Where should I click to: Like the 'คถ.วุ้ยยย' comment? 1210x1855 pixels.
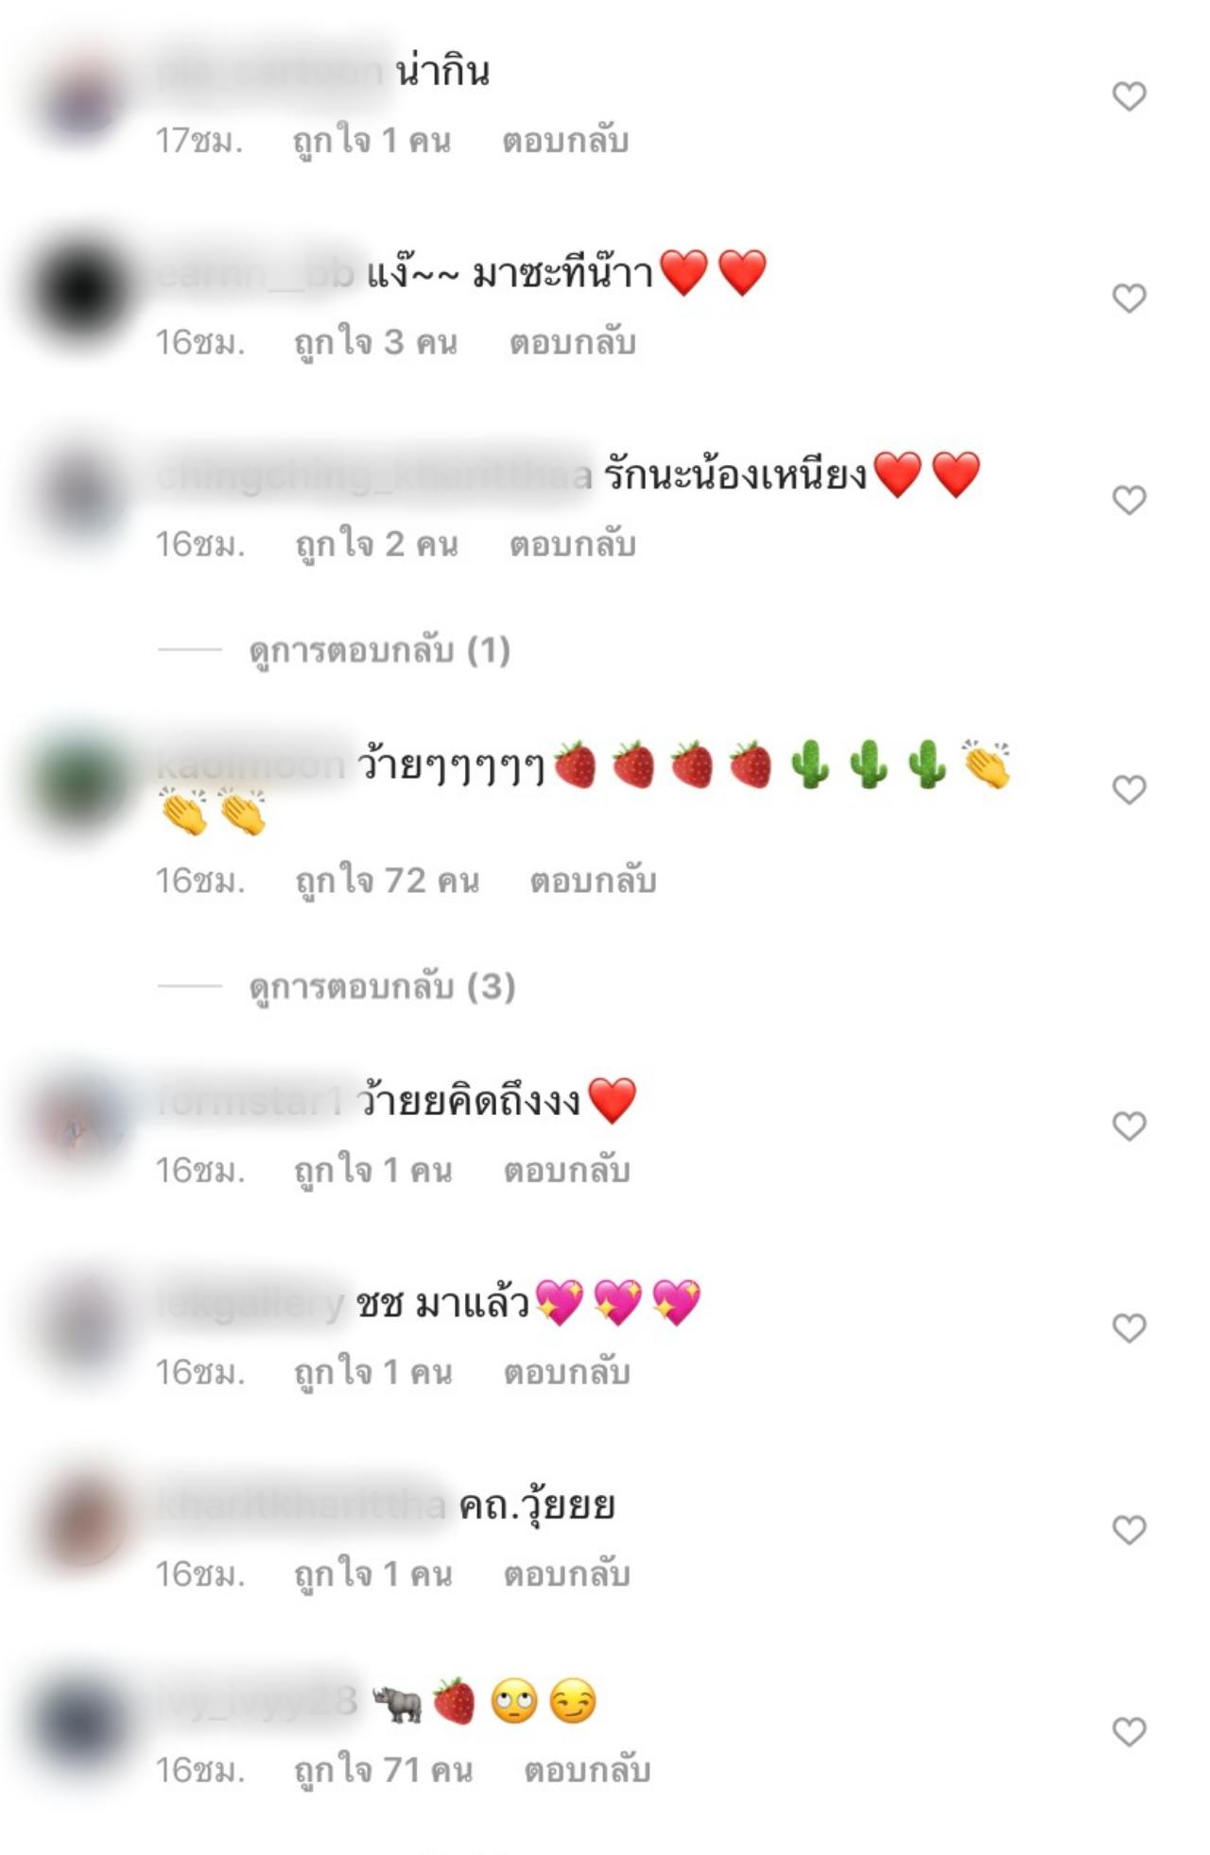(1129, 1530)
